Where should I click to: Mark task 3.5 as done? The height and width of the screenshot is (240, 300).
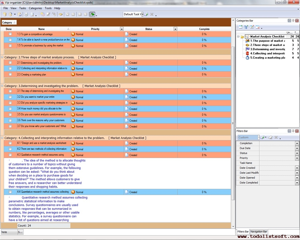10,115
